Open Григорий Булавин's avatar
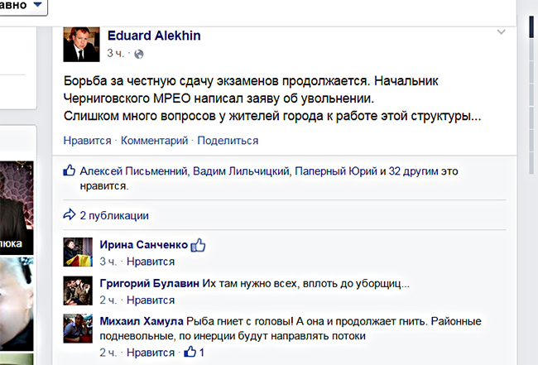The image size is (538, 365). (78, 290)
